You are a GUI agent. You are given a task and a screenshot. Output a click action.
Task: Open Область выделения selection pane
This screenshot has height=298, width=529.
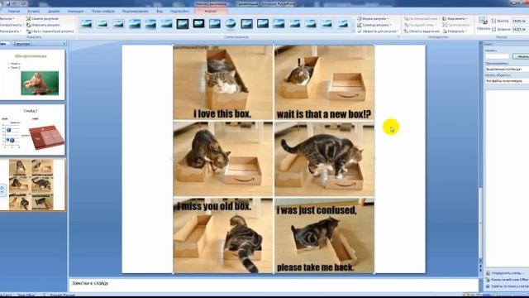tap(422, 31)
